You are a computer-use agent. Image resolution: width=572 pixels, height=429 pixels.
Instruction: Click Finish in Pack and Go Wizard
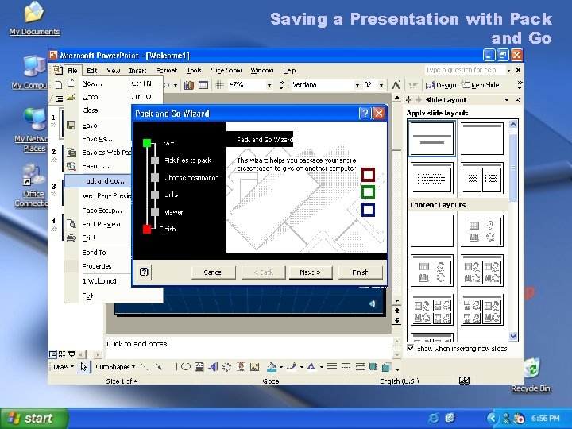click(x=361, y=272)
